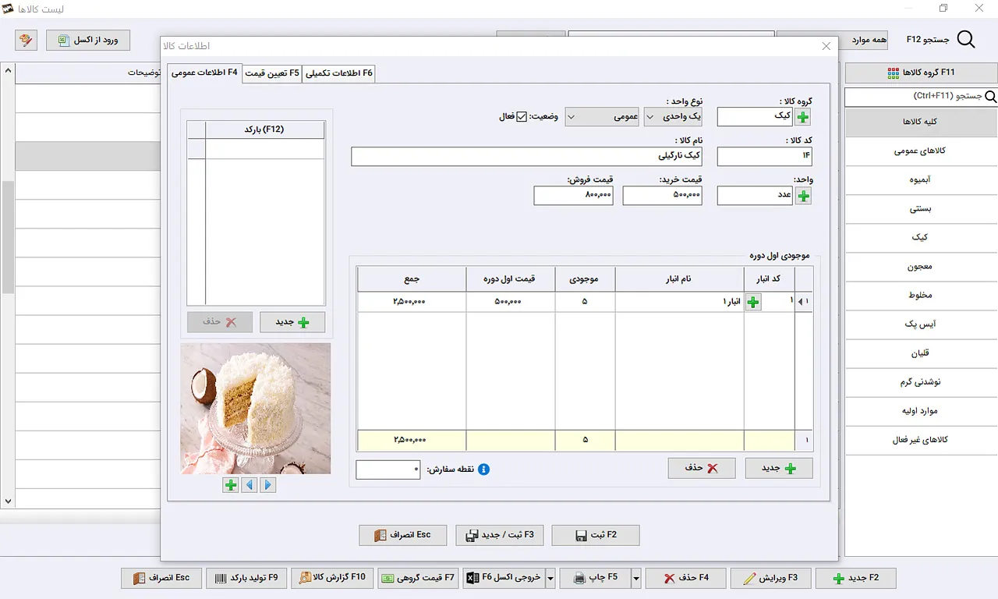Click F7 قیمت گروهی in bottom toolbar
This screenshot has width=998, height=599.
[x=419, y=579]
